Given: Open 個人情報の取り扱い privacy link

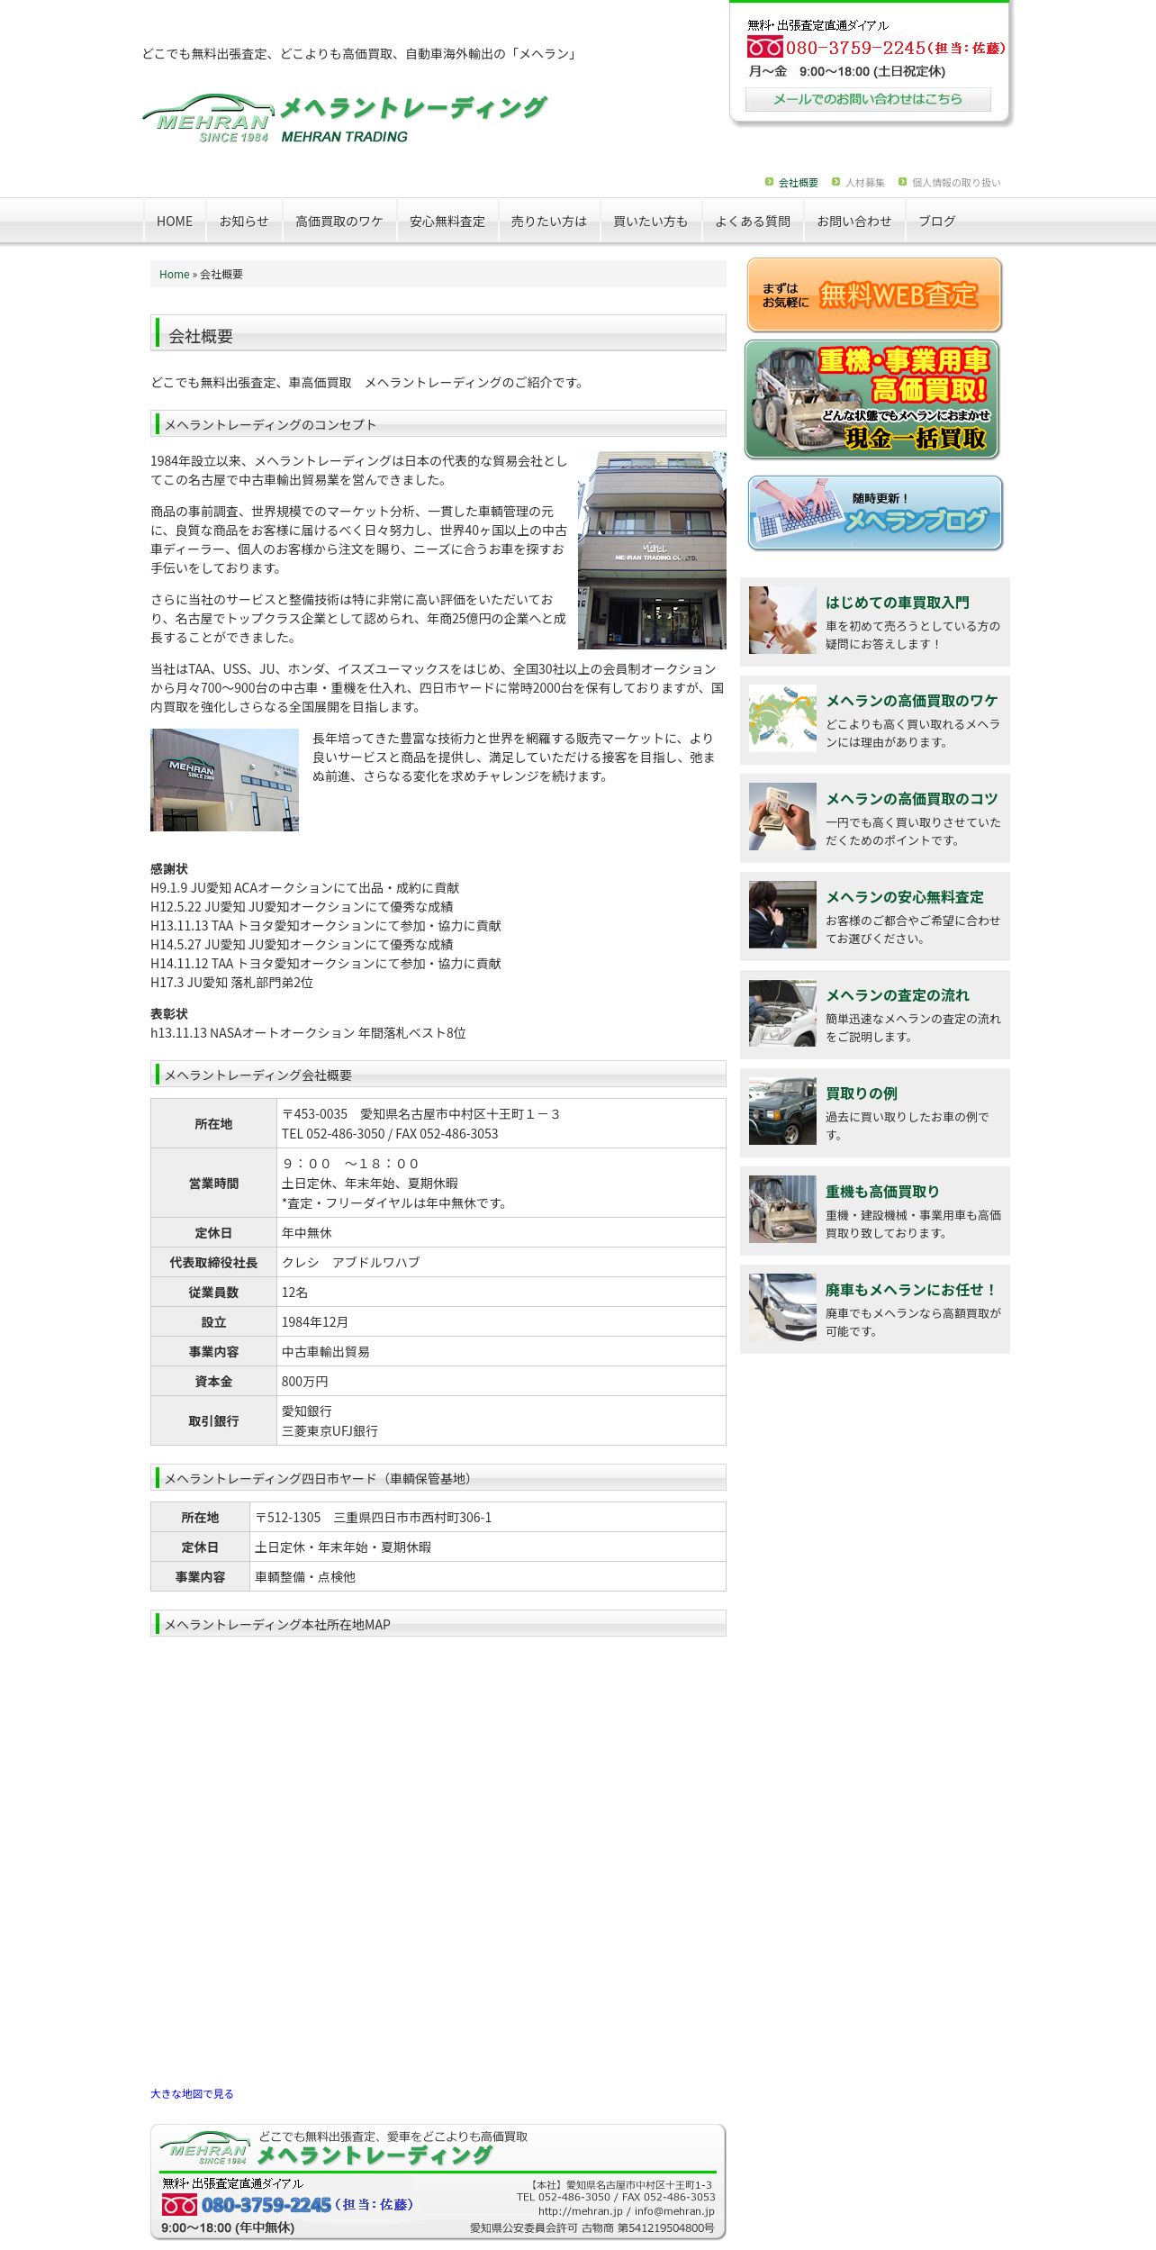Looking at the screenshot, I should click(x=955, y=183).
